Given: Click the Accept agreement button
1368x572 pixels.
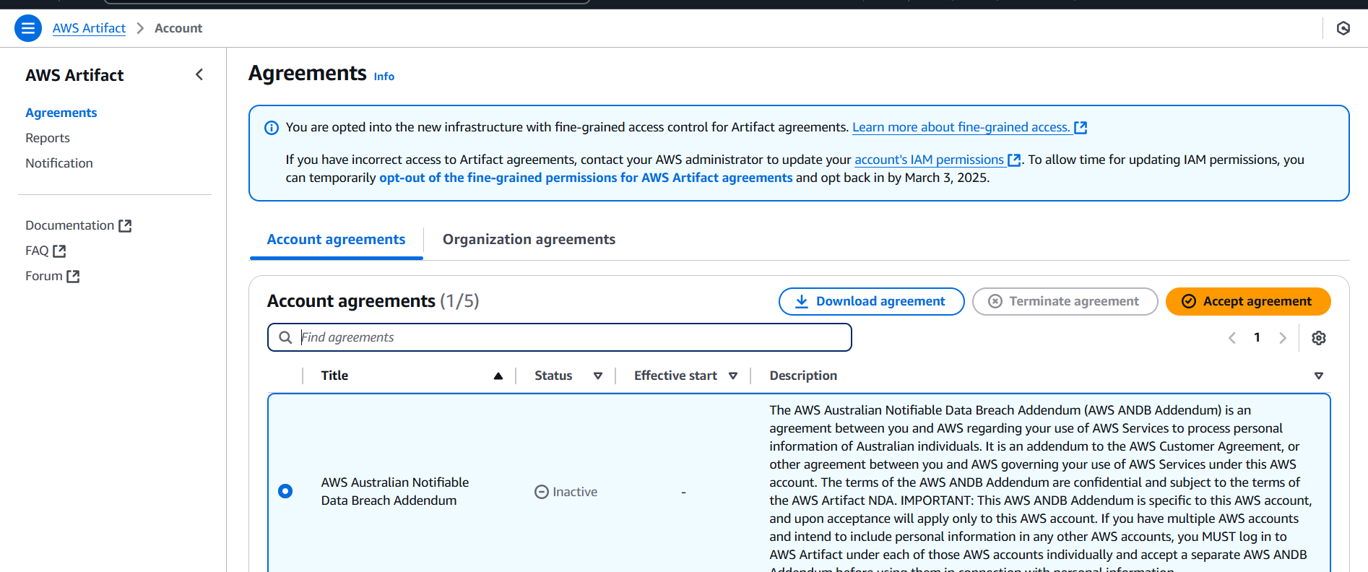Looking at the screenshot, I should 1248,301.
